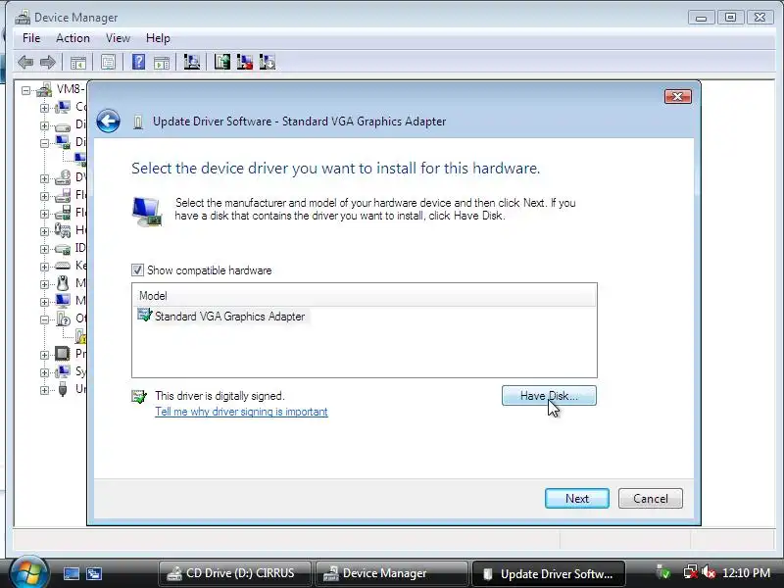
Task: Expand the Keyboards tree node
Action: 44,267
